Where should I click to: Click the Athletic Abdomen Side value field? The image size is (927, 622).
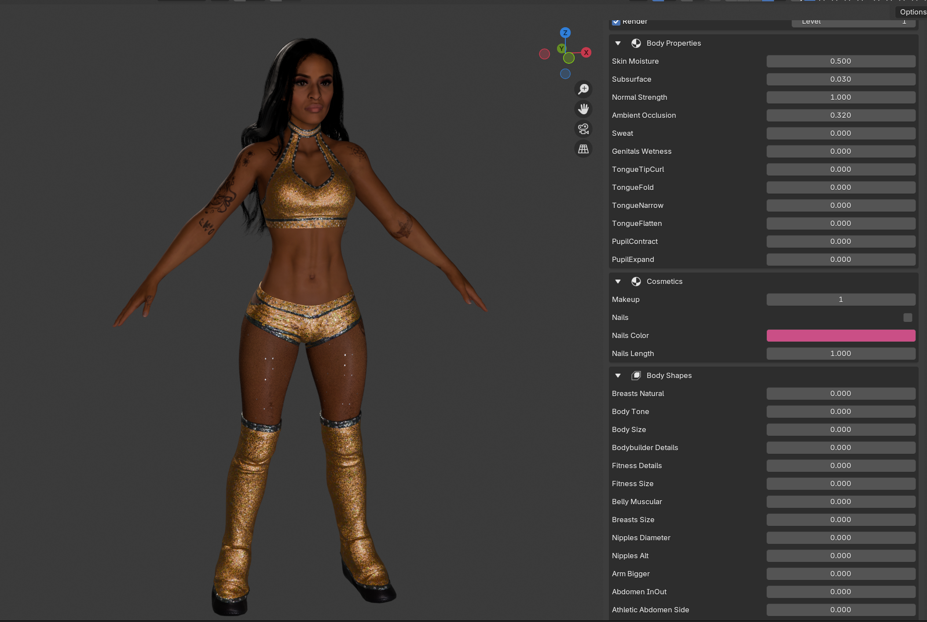(841, 610)
